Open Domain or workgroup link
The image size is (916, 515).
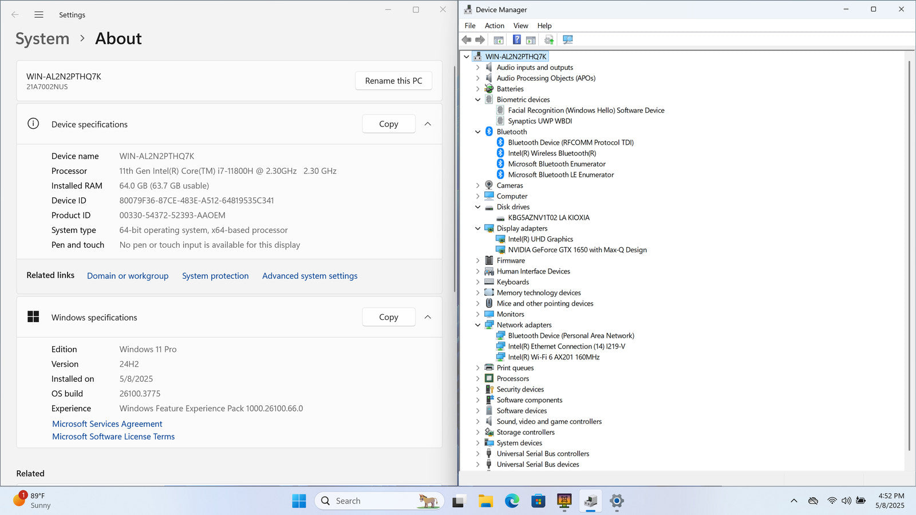coord(128,276)
